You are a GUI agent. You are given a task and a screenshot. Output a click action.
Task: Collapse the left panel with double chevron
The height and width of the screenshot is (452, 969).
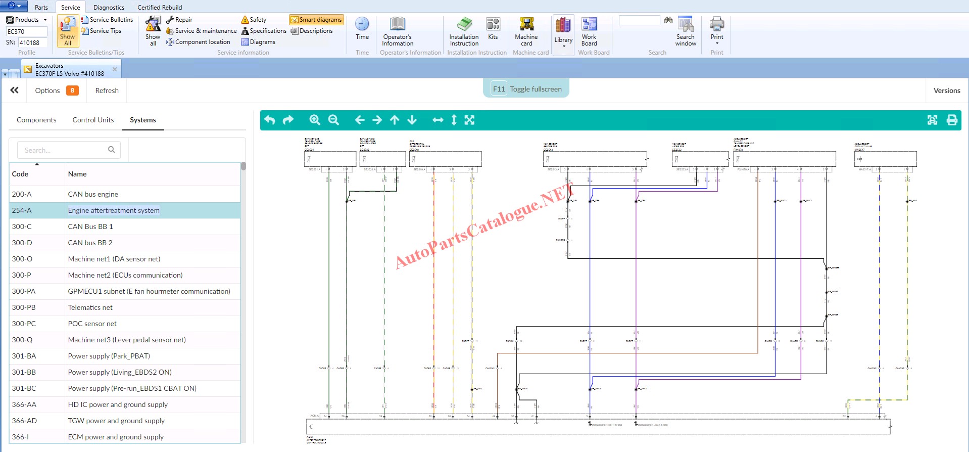pos(15,91)
